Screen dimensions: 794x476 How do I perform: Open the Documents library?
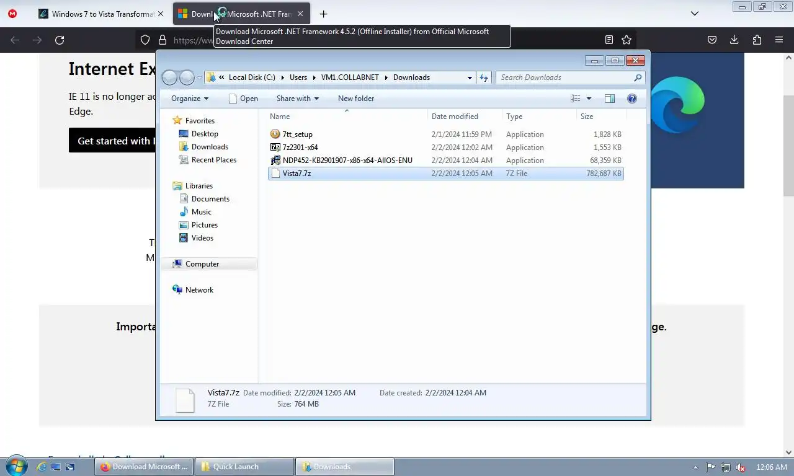(x=210, y=199)
